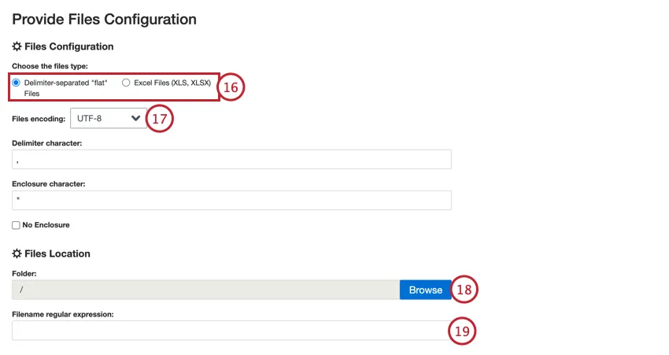Click the gear icon beside Files Location
This screenshot has height=355, width=669.
pos(17,254)
